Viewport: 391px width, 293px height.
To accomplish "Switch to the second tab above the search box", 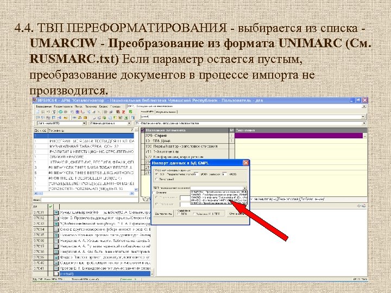I will 166,112.
